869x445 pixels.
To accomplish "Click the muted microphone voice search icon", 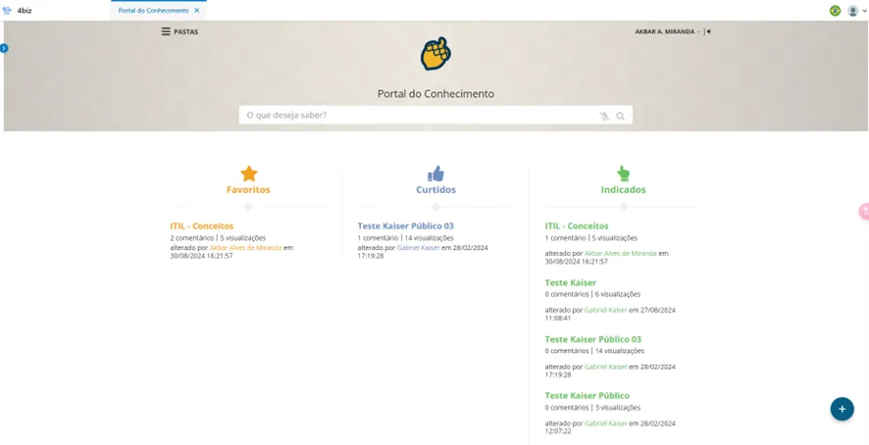I will coord(604,116).
